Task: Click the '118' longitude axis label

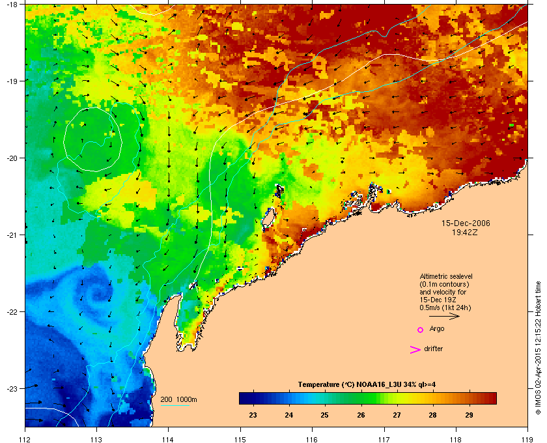Action: [x=456, y=439]
